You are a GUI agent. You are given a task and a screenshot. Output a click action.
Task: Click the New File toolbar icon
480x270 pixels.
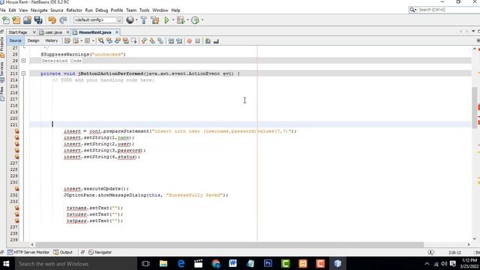click(6, 20)
